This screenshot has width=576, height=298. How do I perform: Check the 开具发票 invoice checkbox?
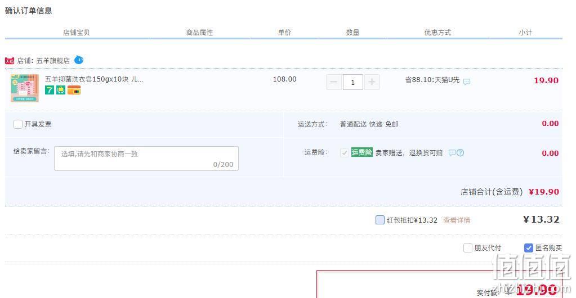tap(18, 124)
